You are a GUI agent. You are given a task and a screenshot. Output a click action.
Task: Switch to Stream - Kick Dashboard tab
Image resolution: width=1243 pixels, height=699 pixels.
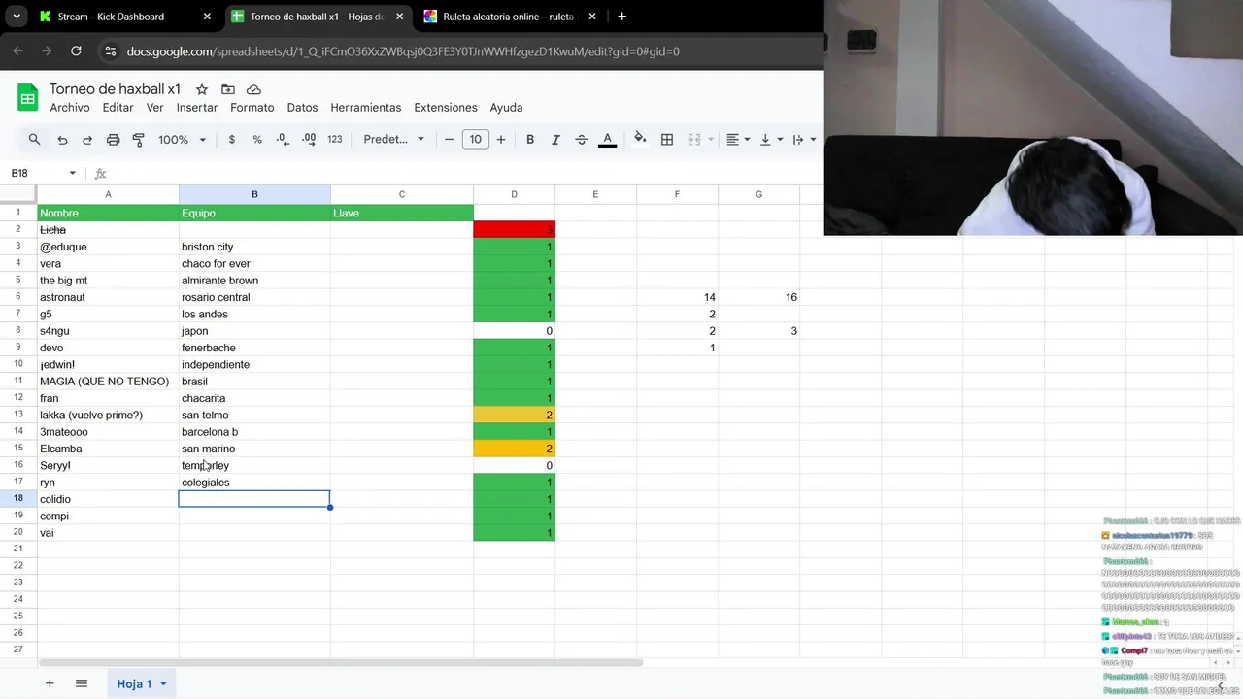pos(112,17)
